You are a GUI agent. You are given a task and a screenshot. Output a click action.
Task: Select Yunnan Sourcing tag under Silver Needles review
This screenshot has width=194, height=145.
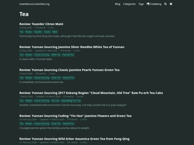coord(42,55)
